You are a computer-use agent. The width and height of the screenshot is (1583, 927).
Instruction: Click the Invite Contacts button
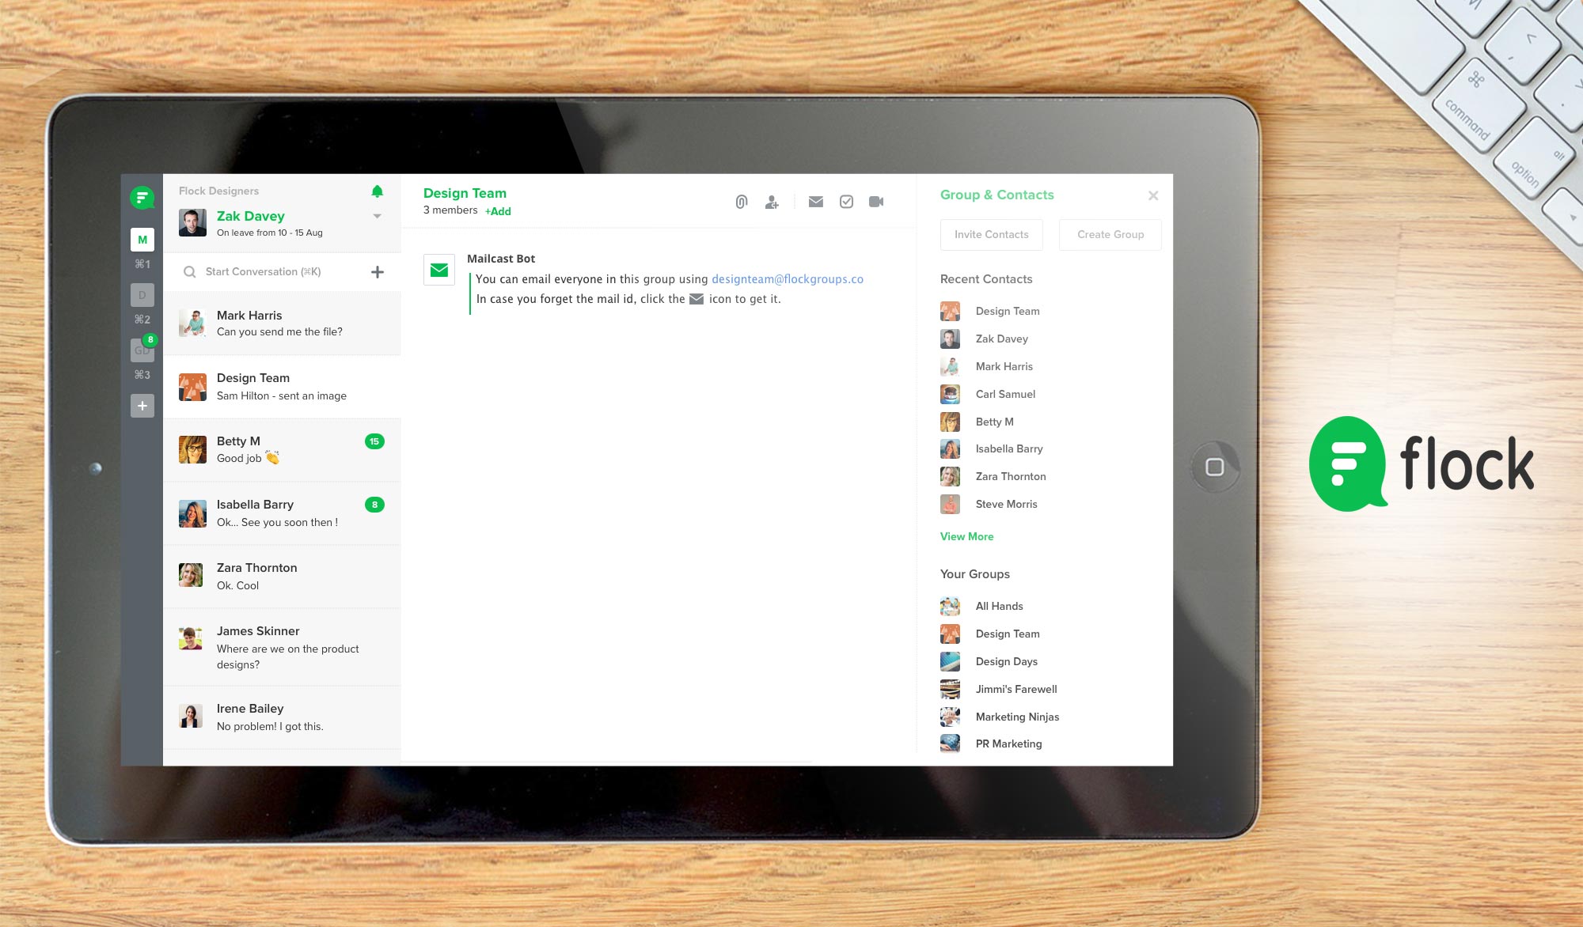coord(991,235)
